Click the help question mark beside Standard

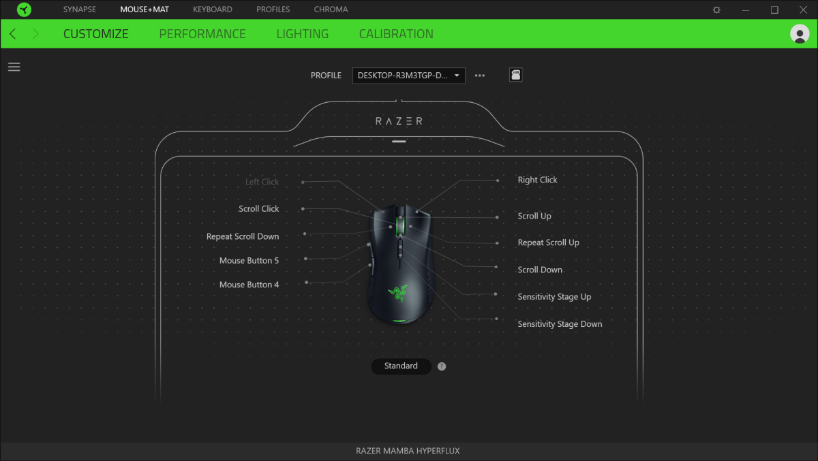[442, 366]
